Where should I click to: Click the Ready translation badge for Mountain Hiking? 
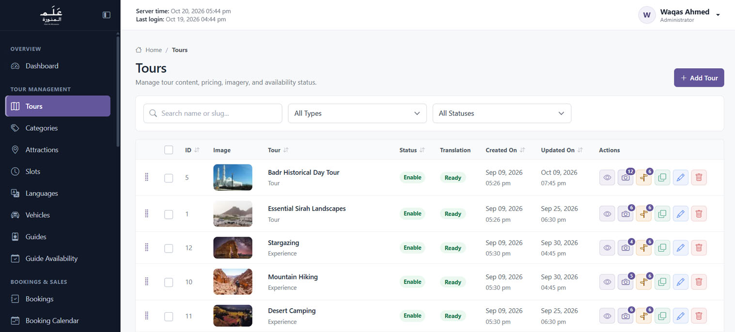(453, 282)
